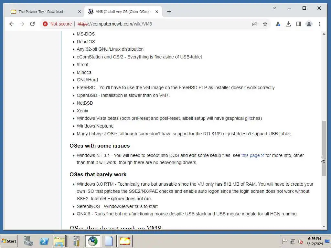Click the 'NetBSD' list entry
Screen dimensions: 331x248
point(85,103)
